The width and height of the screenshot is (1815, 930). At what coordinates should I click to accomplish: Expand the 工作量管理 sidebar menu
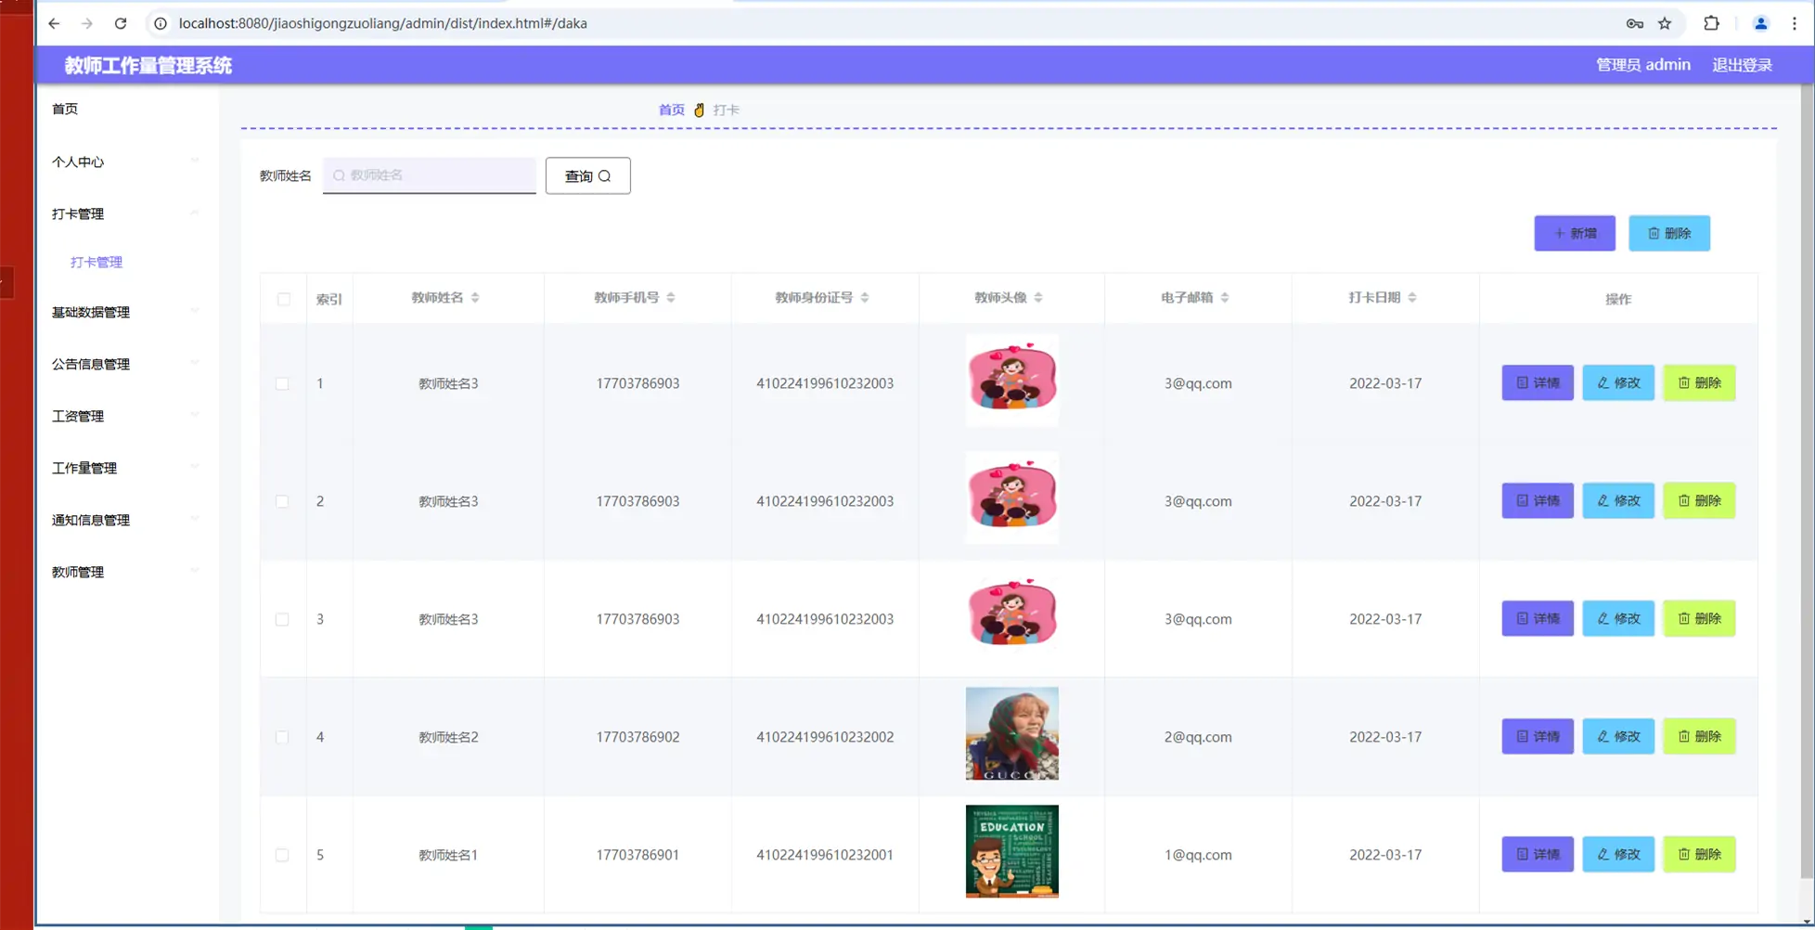[x=125, y=468]
